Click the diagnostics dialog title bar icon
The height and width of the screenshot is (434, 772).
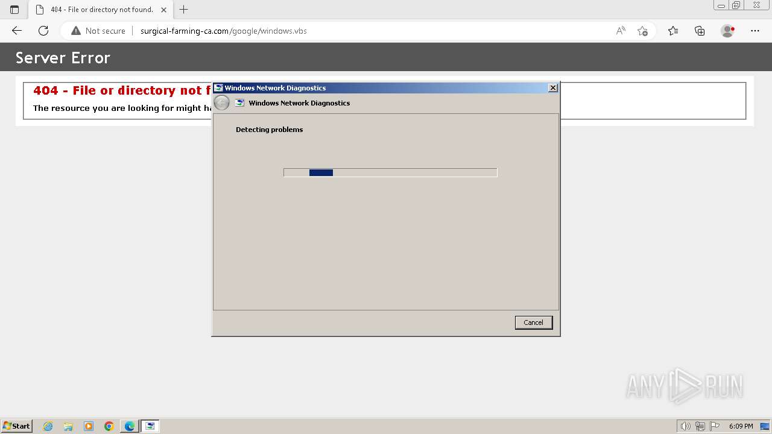(x=219, y=88)
